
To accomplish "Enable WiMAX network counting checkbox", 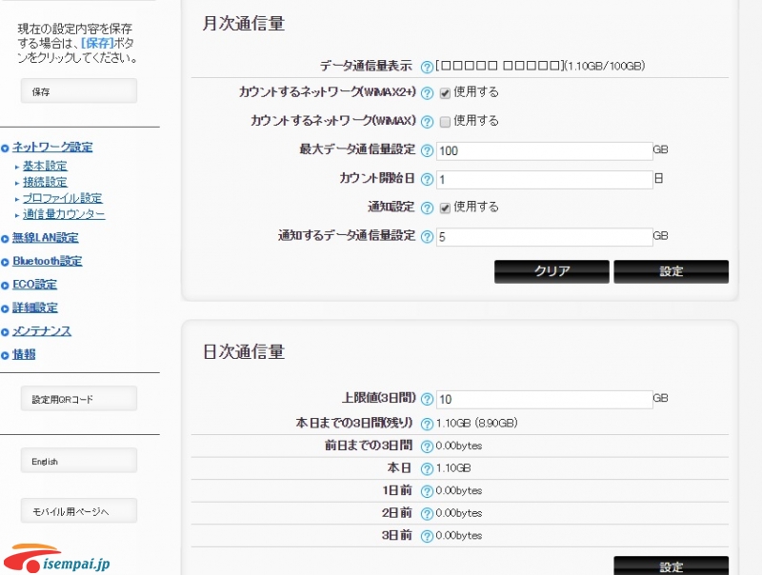I will pyautogui.click(x=445, y=122).
